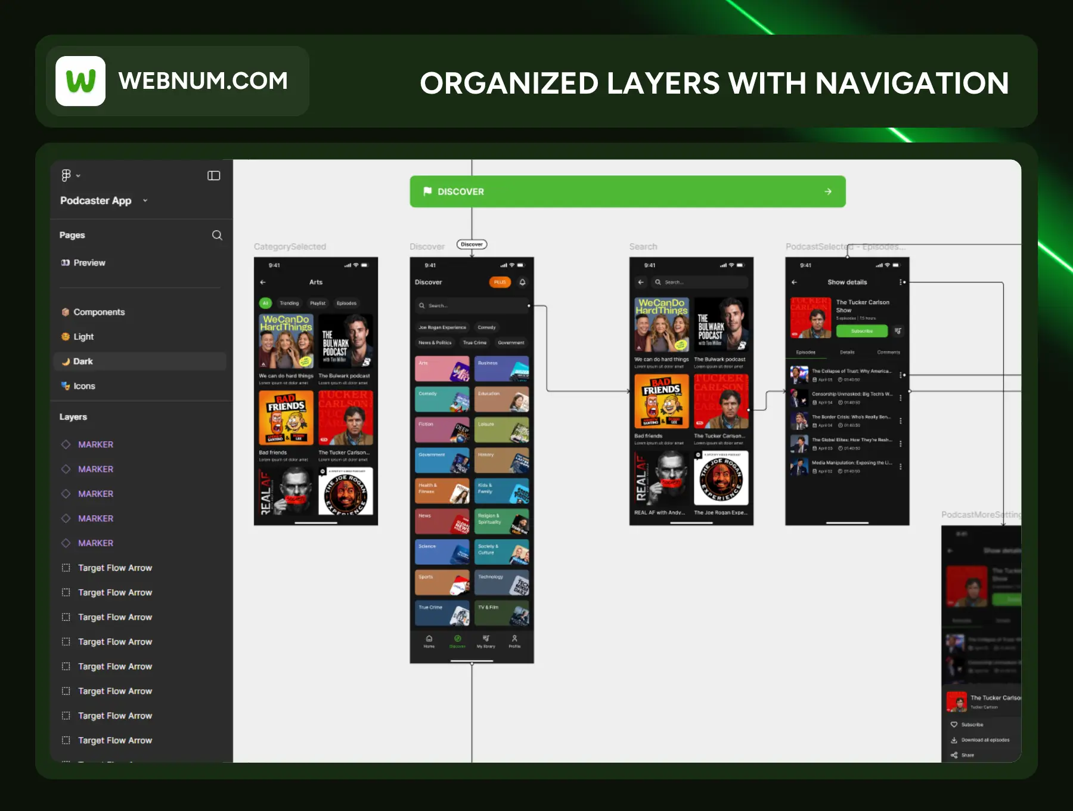Open the chevron next to the Figma logo
The image size is (1073, 811).
pyautogui.click(x=78, y=176)
